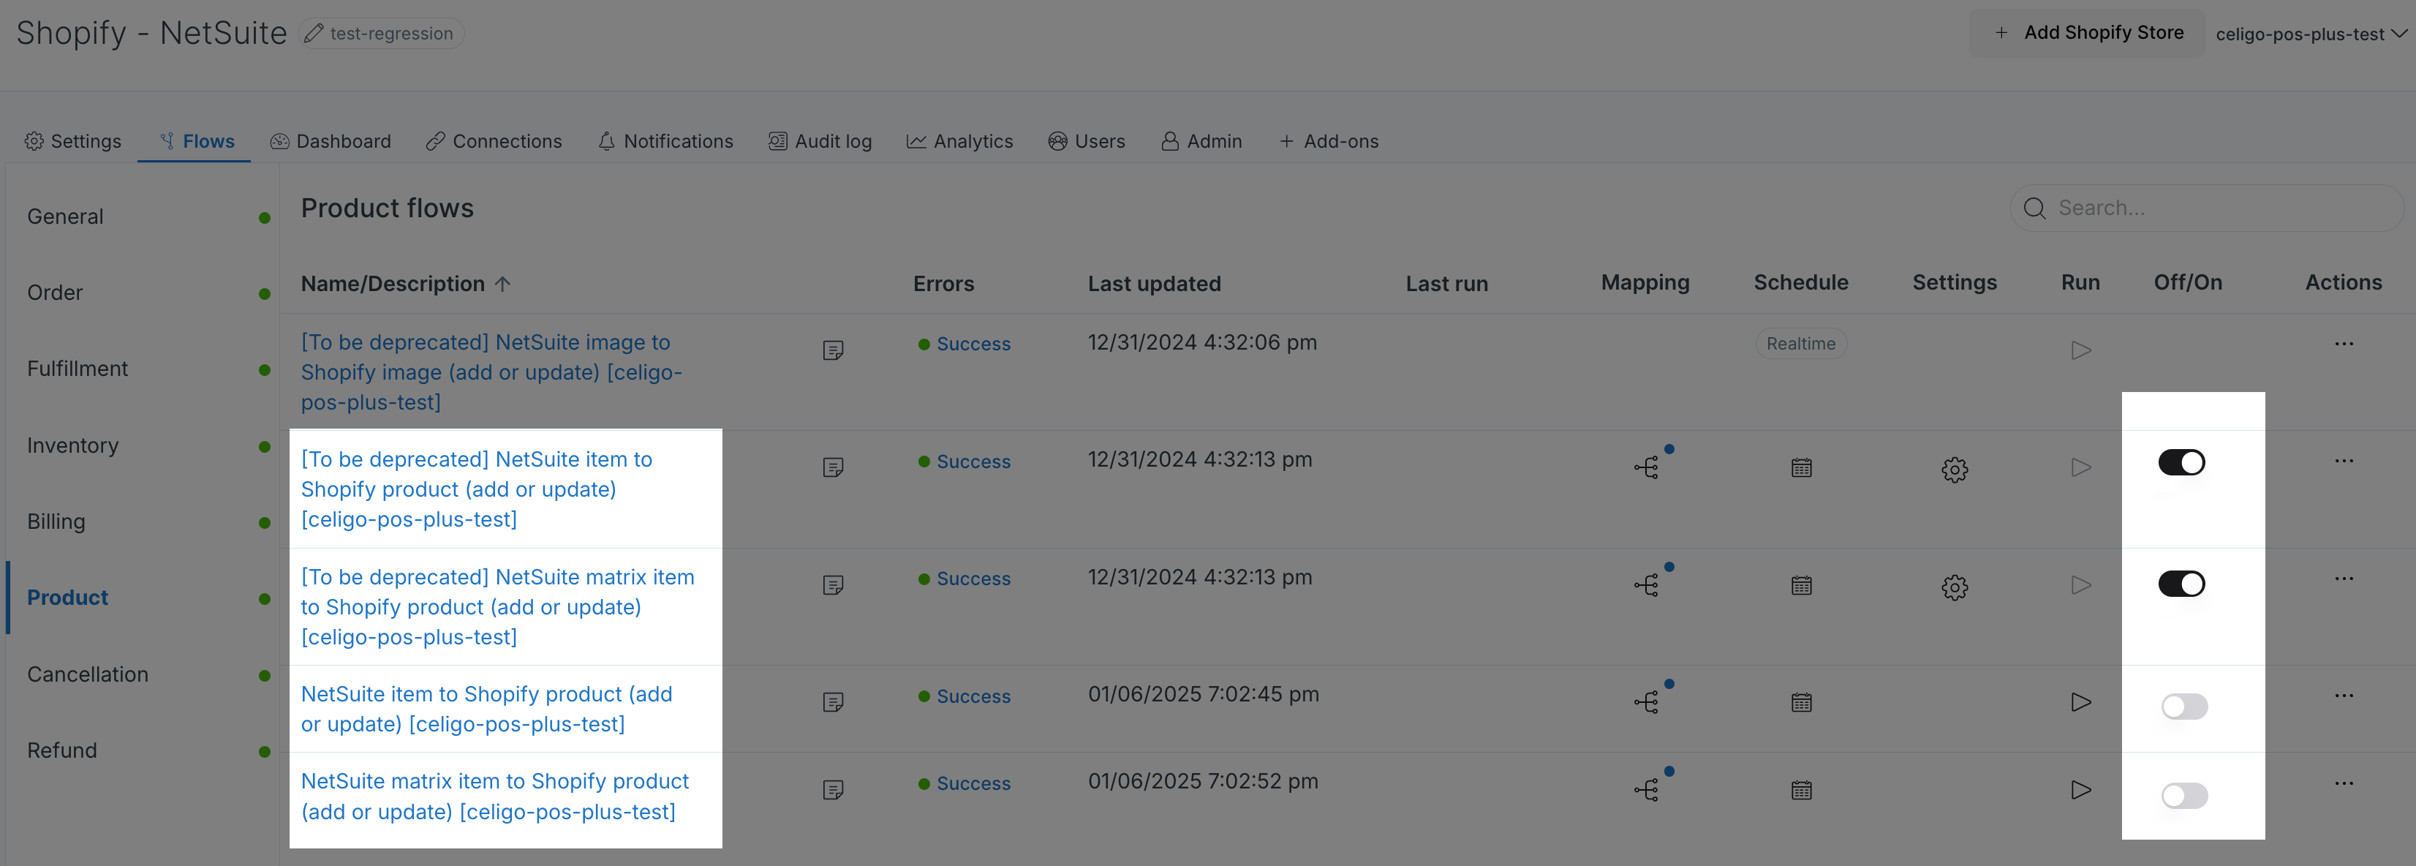Open the Analytics tab

(x=959, y=142)
